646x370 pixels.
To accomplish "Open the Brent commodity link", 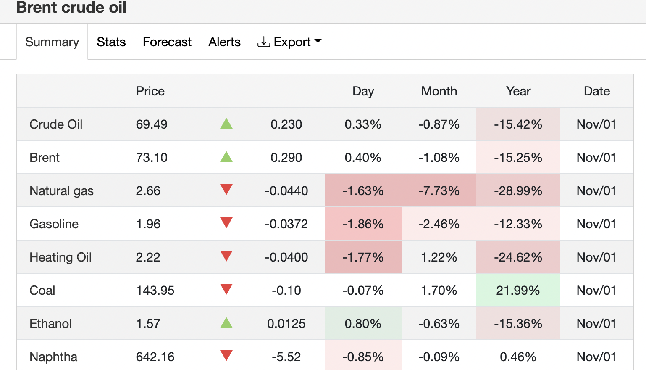I will [x=45, y=158].
